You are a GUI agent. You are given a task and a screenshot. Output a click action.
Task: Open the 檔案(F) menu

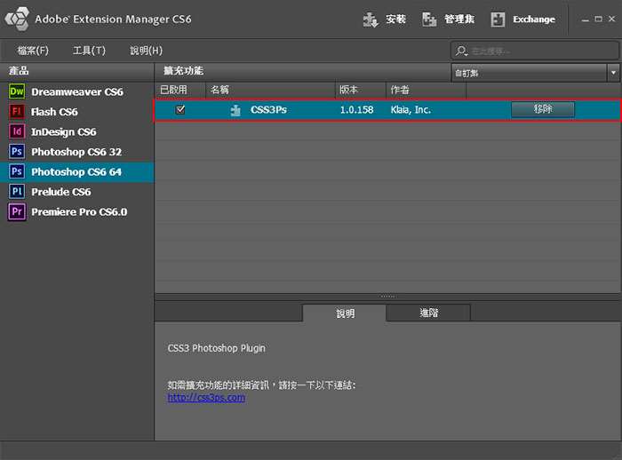click(33, 51)
